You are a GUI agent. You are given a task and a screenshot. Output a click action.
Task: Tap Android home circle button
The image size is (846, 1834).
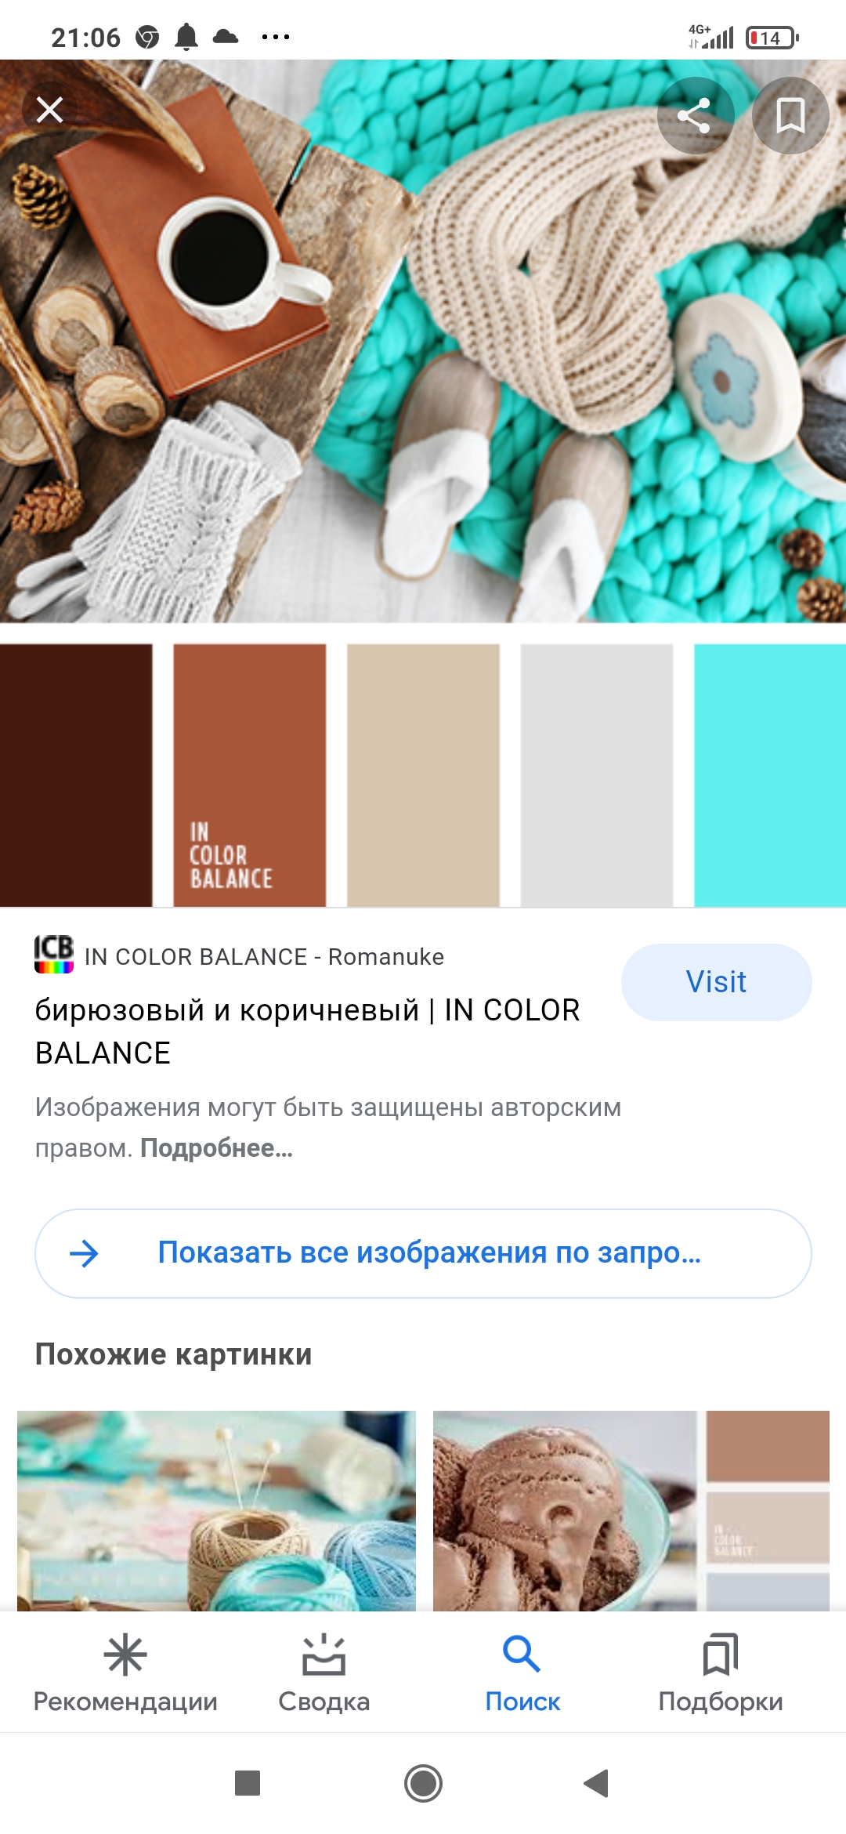(x=423, y=1783)
